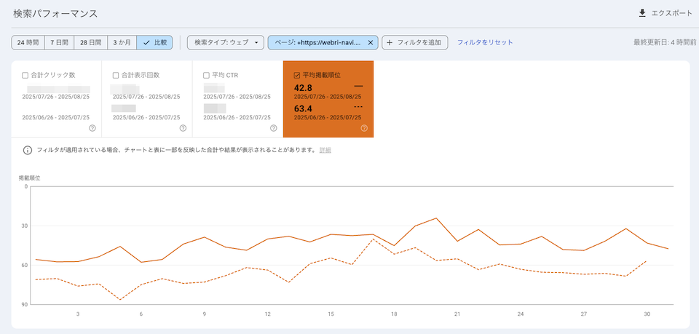Open the 検索タイプ: ウェブ dropdown

pyautogui.click(x=226, y=43)
